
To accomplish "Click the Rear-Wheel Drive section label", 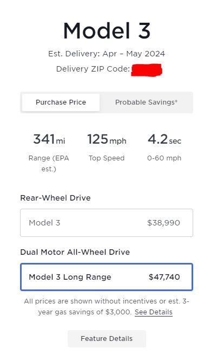I will coord(55,198).
